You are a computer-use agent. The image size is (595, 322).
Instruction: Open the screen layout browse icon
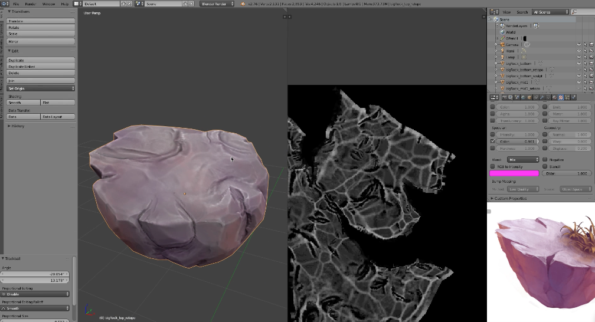pos(78,4)
